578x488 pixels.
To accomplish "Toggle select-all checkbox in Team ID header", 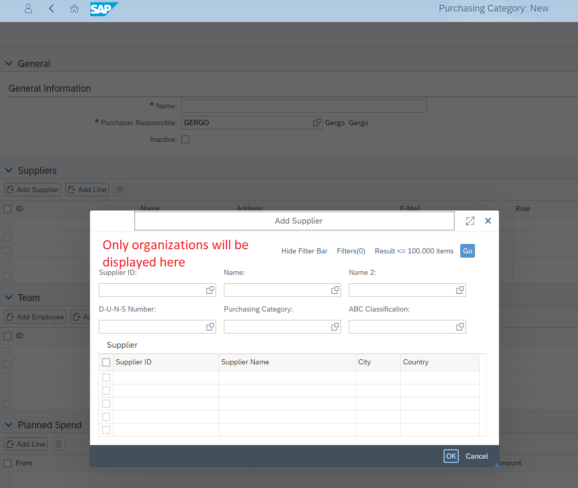I will (x=7, y=336).
